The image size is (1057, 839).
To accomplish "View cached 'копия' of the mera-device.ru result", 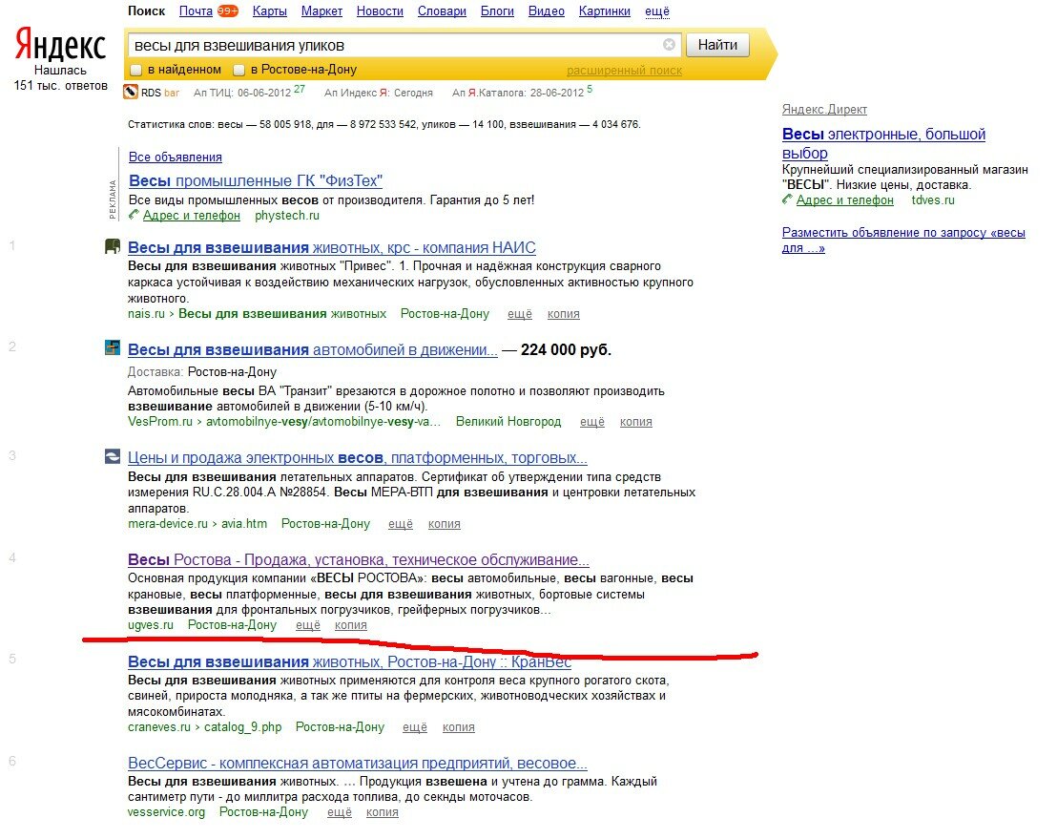I will point(445,523).
